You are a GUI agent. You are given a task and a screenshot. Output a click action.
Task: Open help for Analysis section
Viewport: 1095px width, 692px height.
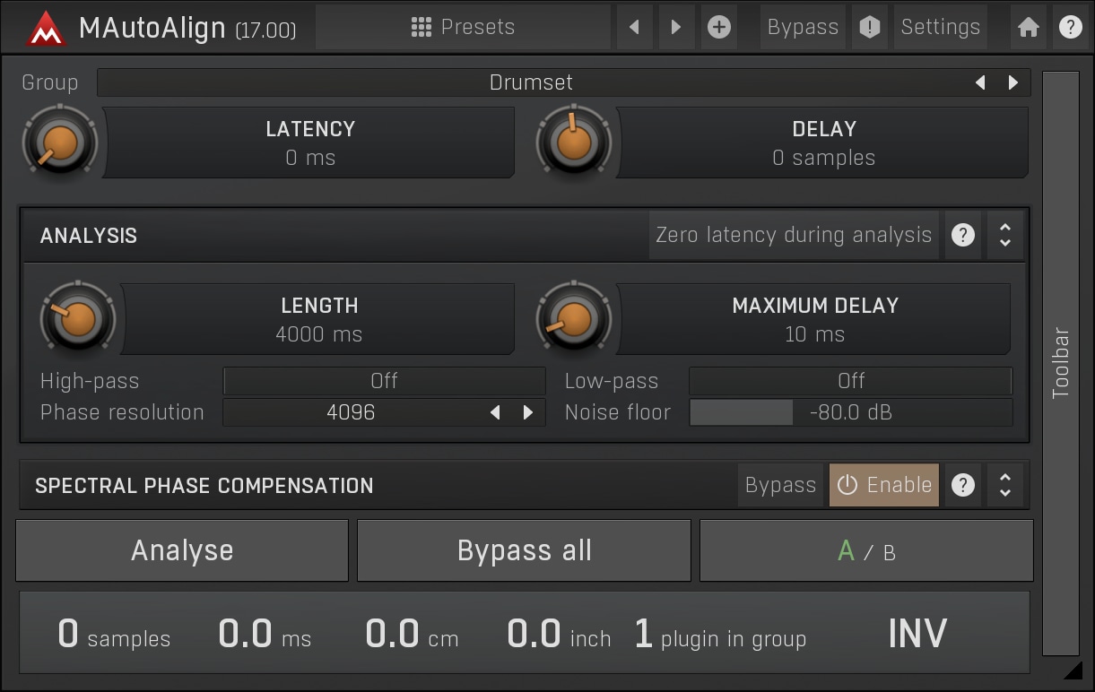pyautogui.click(x=963, y=235)
